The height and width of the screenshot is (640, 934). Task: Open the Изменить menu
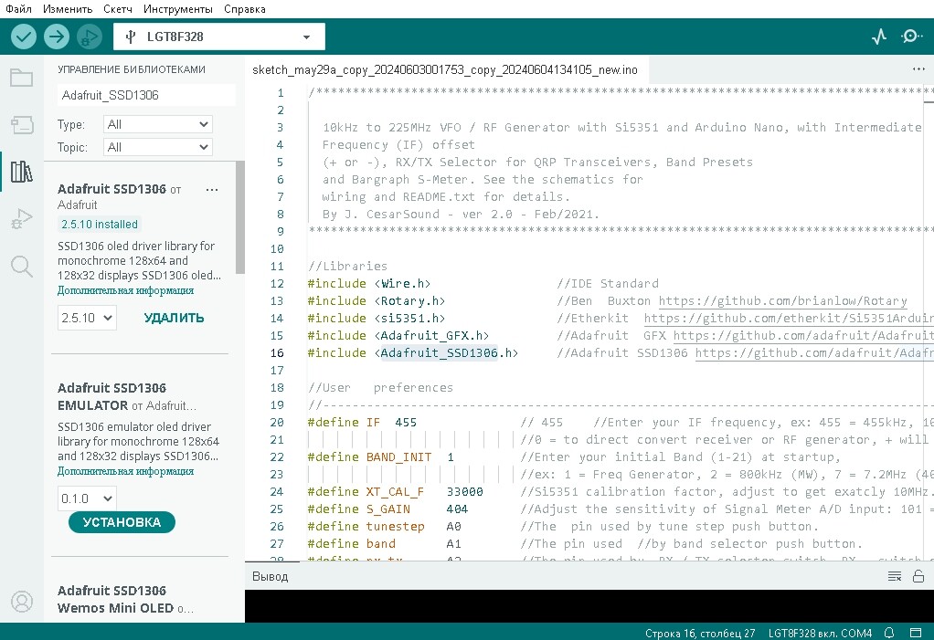point(68,9)
